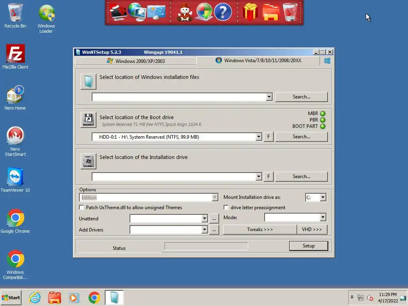
Task: Click the BOOT PART green status indicator
Action: tap(323, 126)
